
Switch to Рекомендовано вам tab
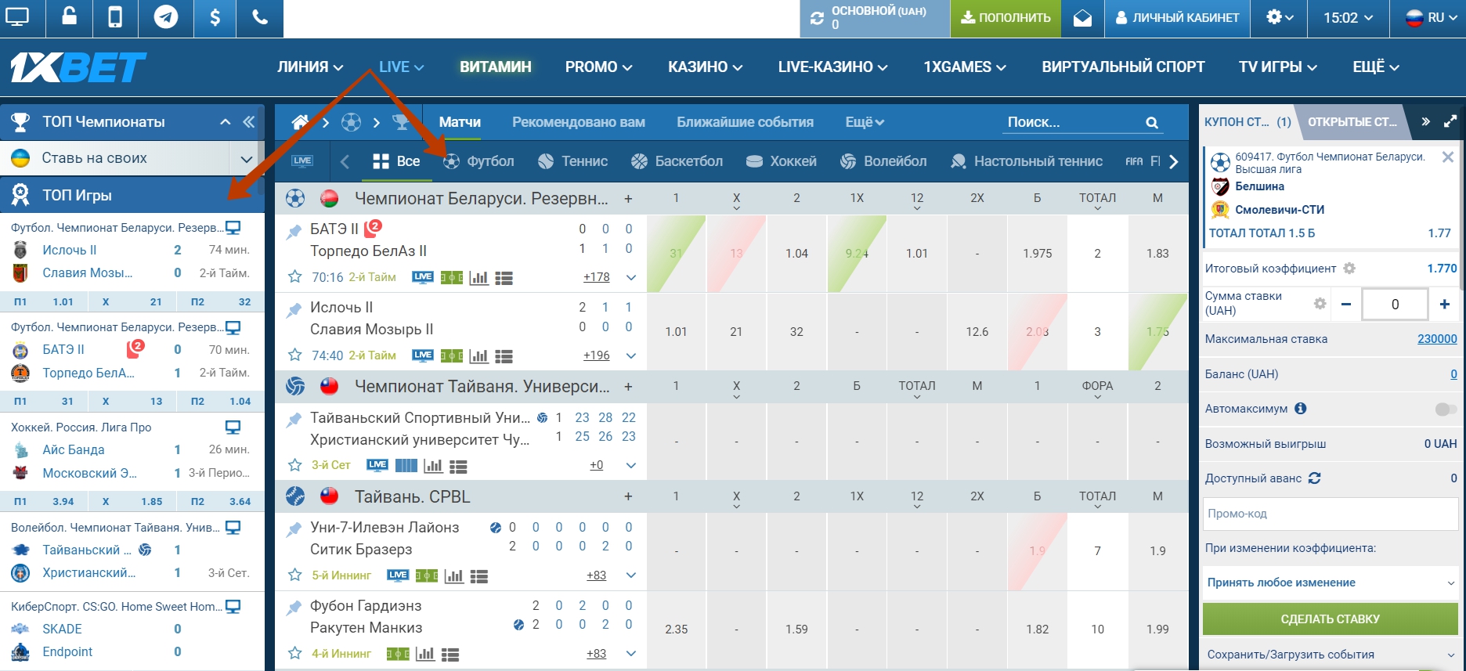[579, 122]
